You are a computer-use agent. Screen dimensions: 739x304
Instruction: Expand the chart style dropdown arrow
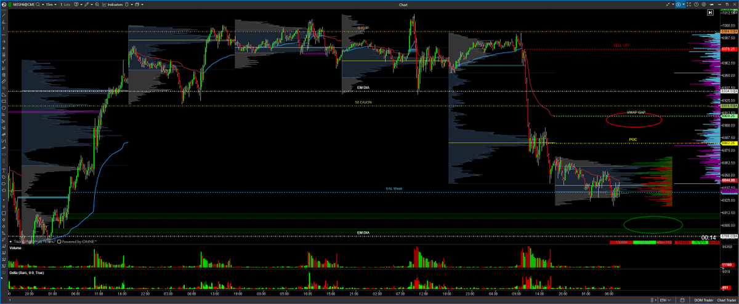tap(81, 5)
